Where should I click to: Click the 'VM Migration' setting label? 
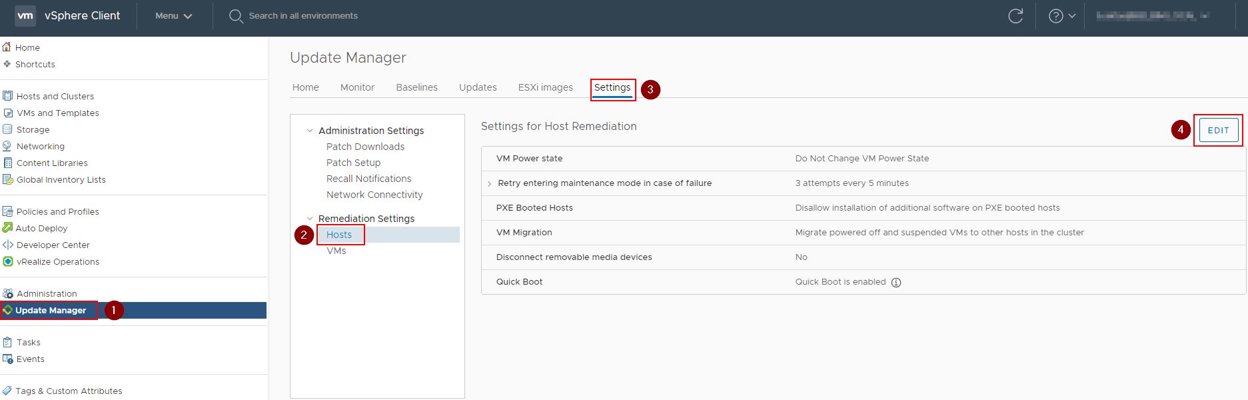point(524,233)
